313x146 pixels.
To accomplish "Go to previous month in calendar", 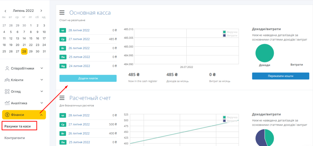I will [x=5, y=11].
